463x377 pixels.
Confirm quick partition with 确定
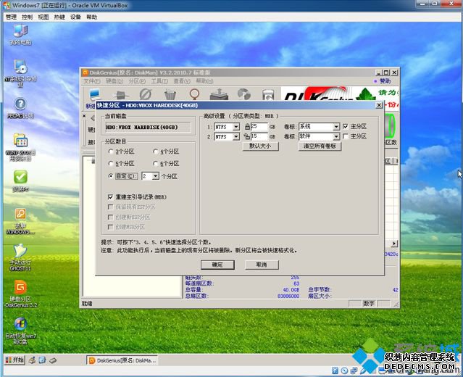[x=217, y=265]
